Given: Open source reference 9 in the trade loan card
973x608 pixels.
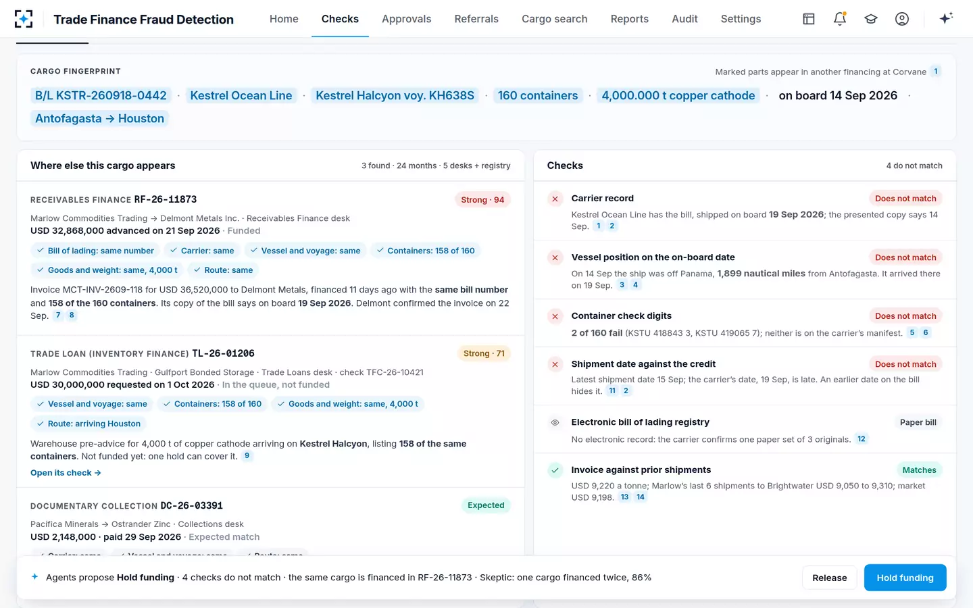Looking at the screenshot, I should click(x=247, y=456).
